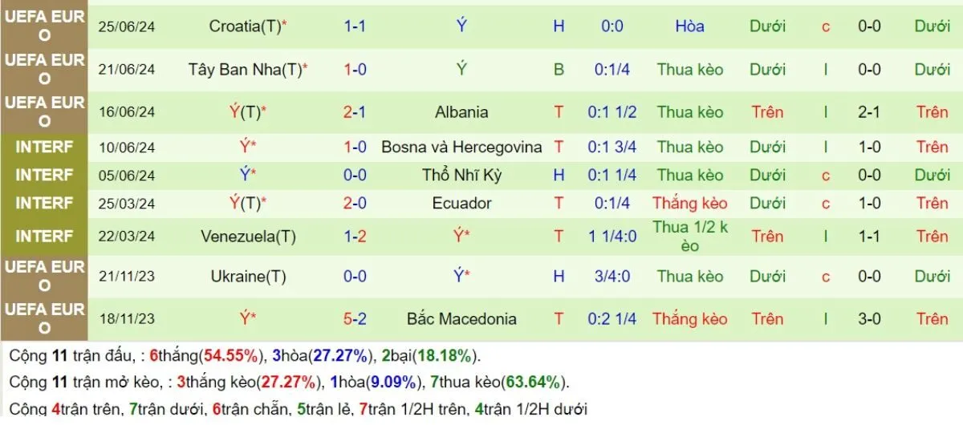Click the 5-2 score against Bắc Macedonia
963x425 pixels.
click(x=355, y=319)
